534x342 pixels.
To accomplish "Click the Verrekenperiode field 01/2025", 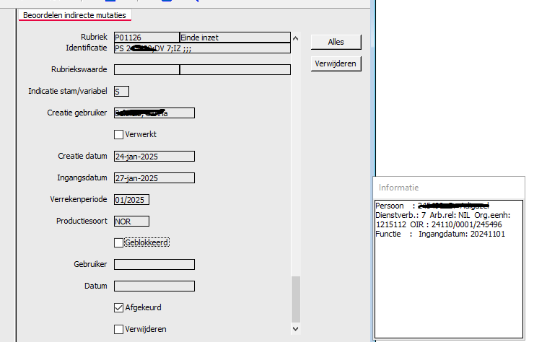I will pyautogui.click(x=131, y=200).
